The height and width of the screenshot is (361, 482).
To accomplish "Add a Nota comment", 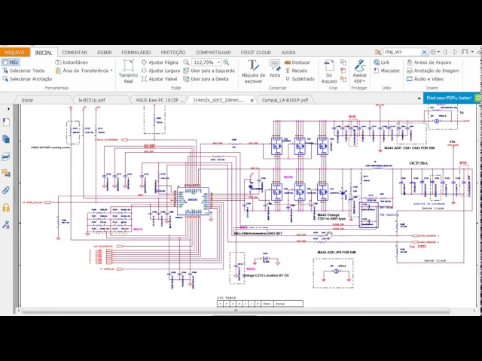I will click(275, 69).
